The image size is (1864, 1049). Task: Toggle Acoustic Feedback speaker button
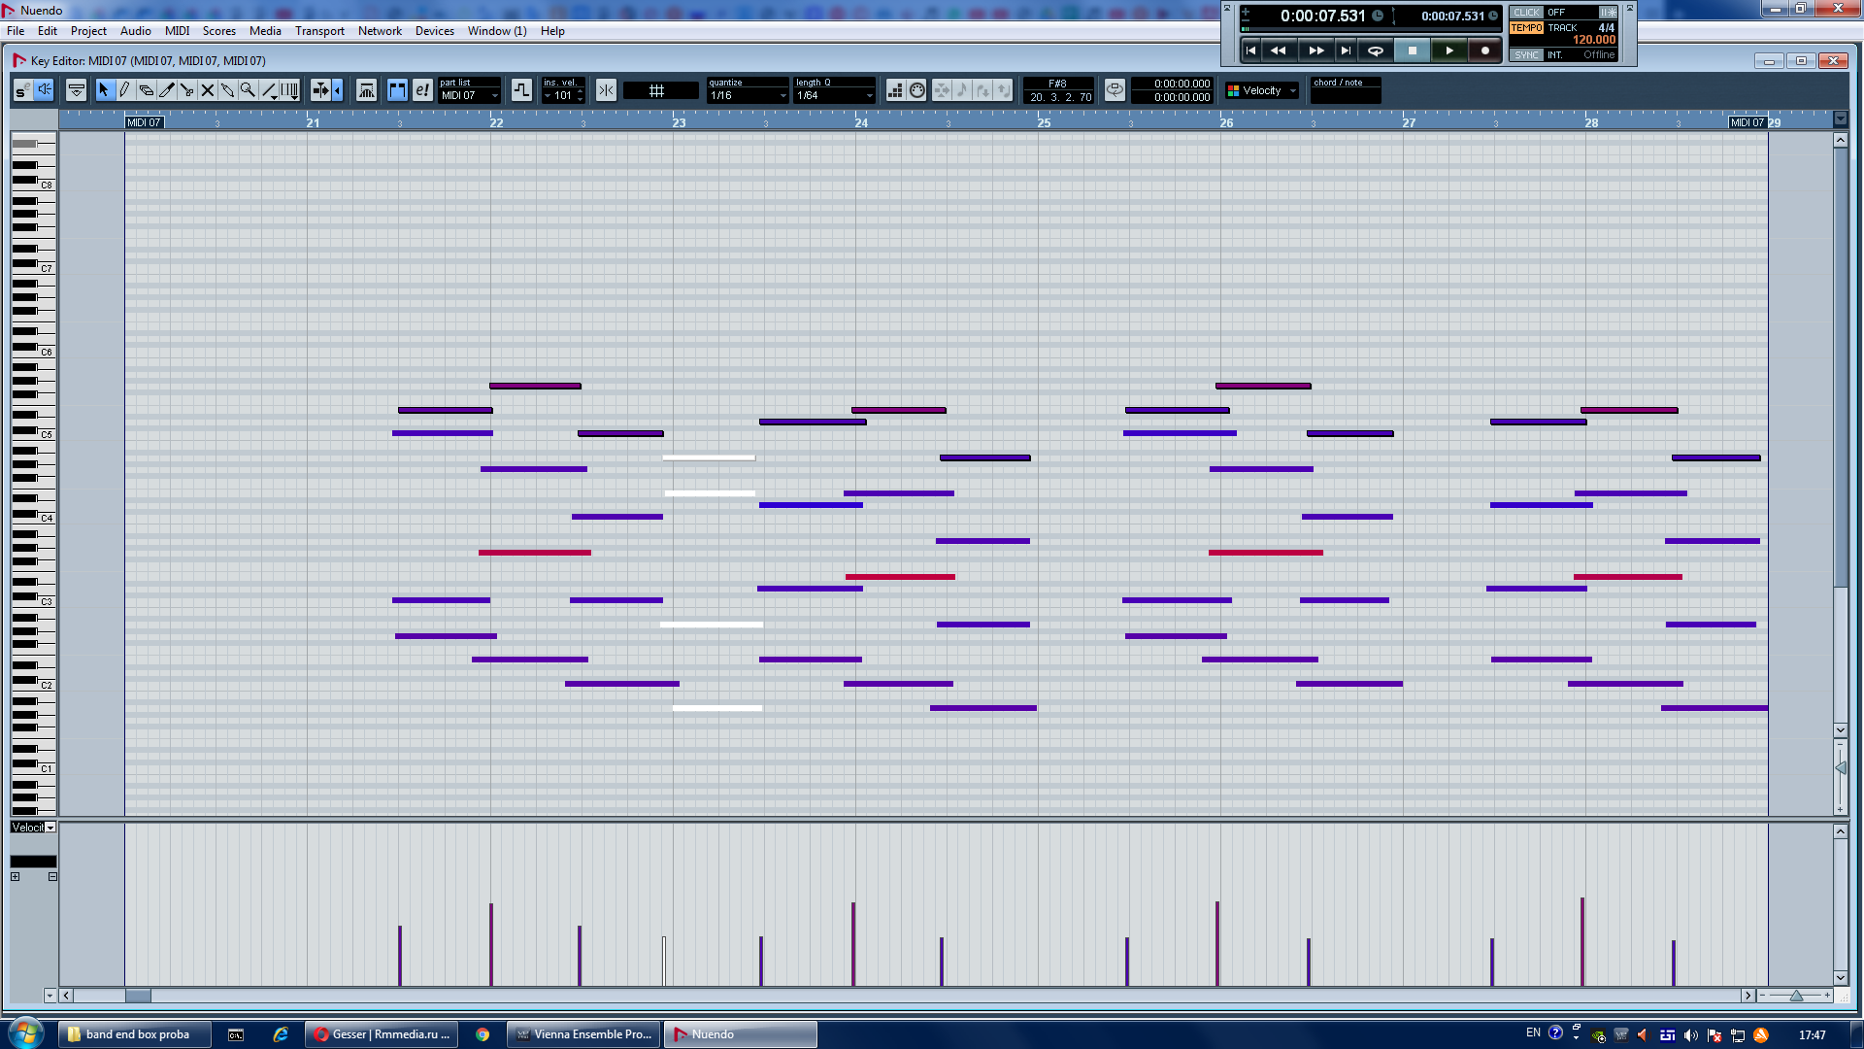pos(44,90)
